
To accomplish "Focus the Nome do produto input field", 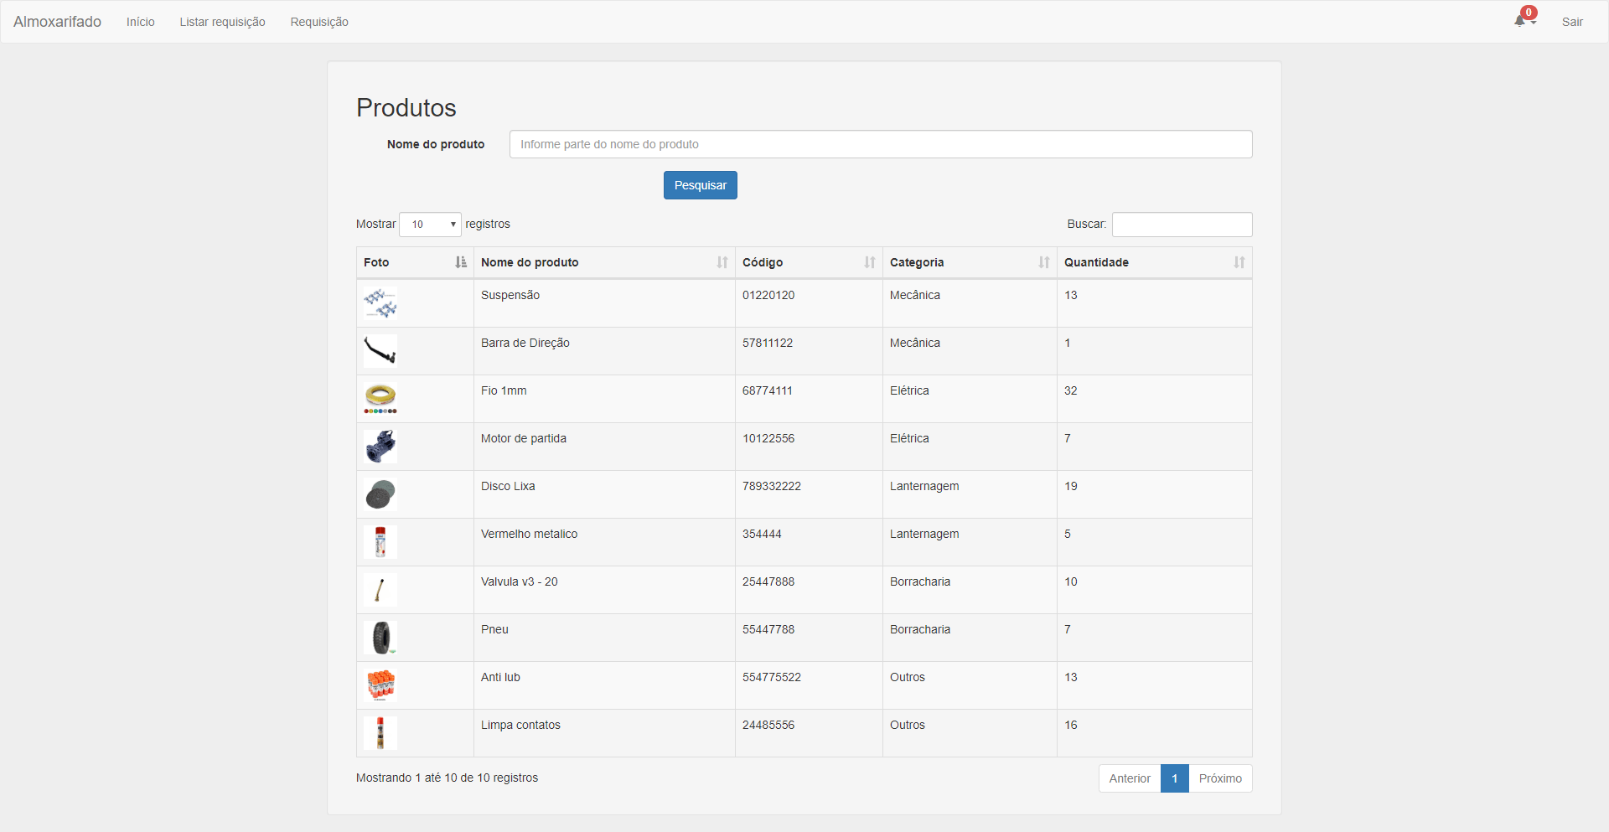I will pos(880,144).
